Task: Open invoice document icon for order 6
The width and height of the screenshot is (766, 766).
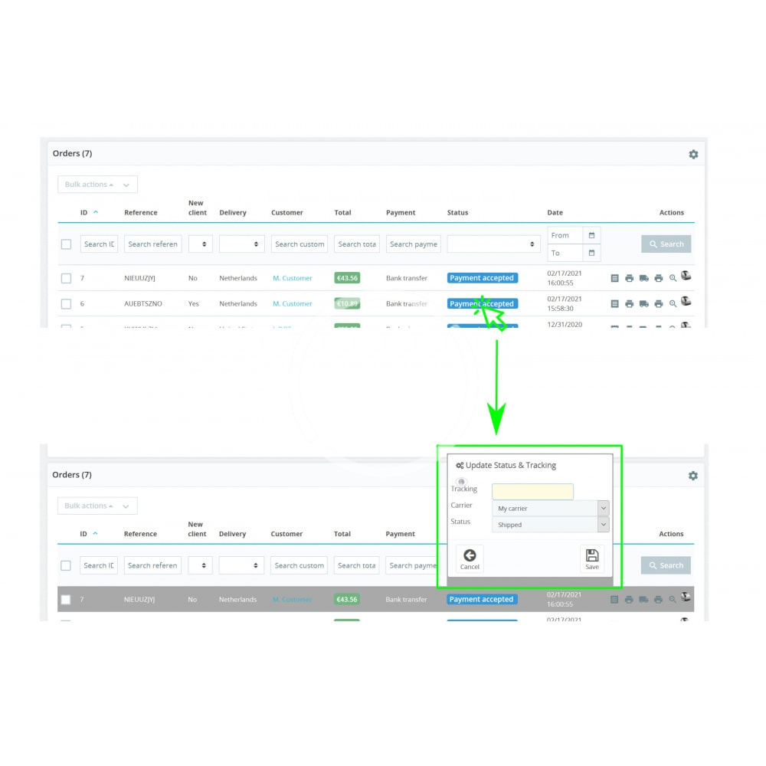Action: point(614,304)
